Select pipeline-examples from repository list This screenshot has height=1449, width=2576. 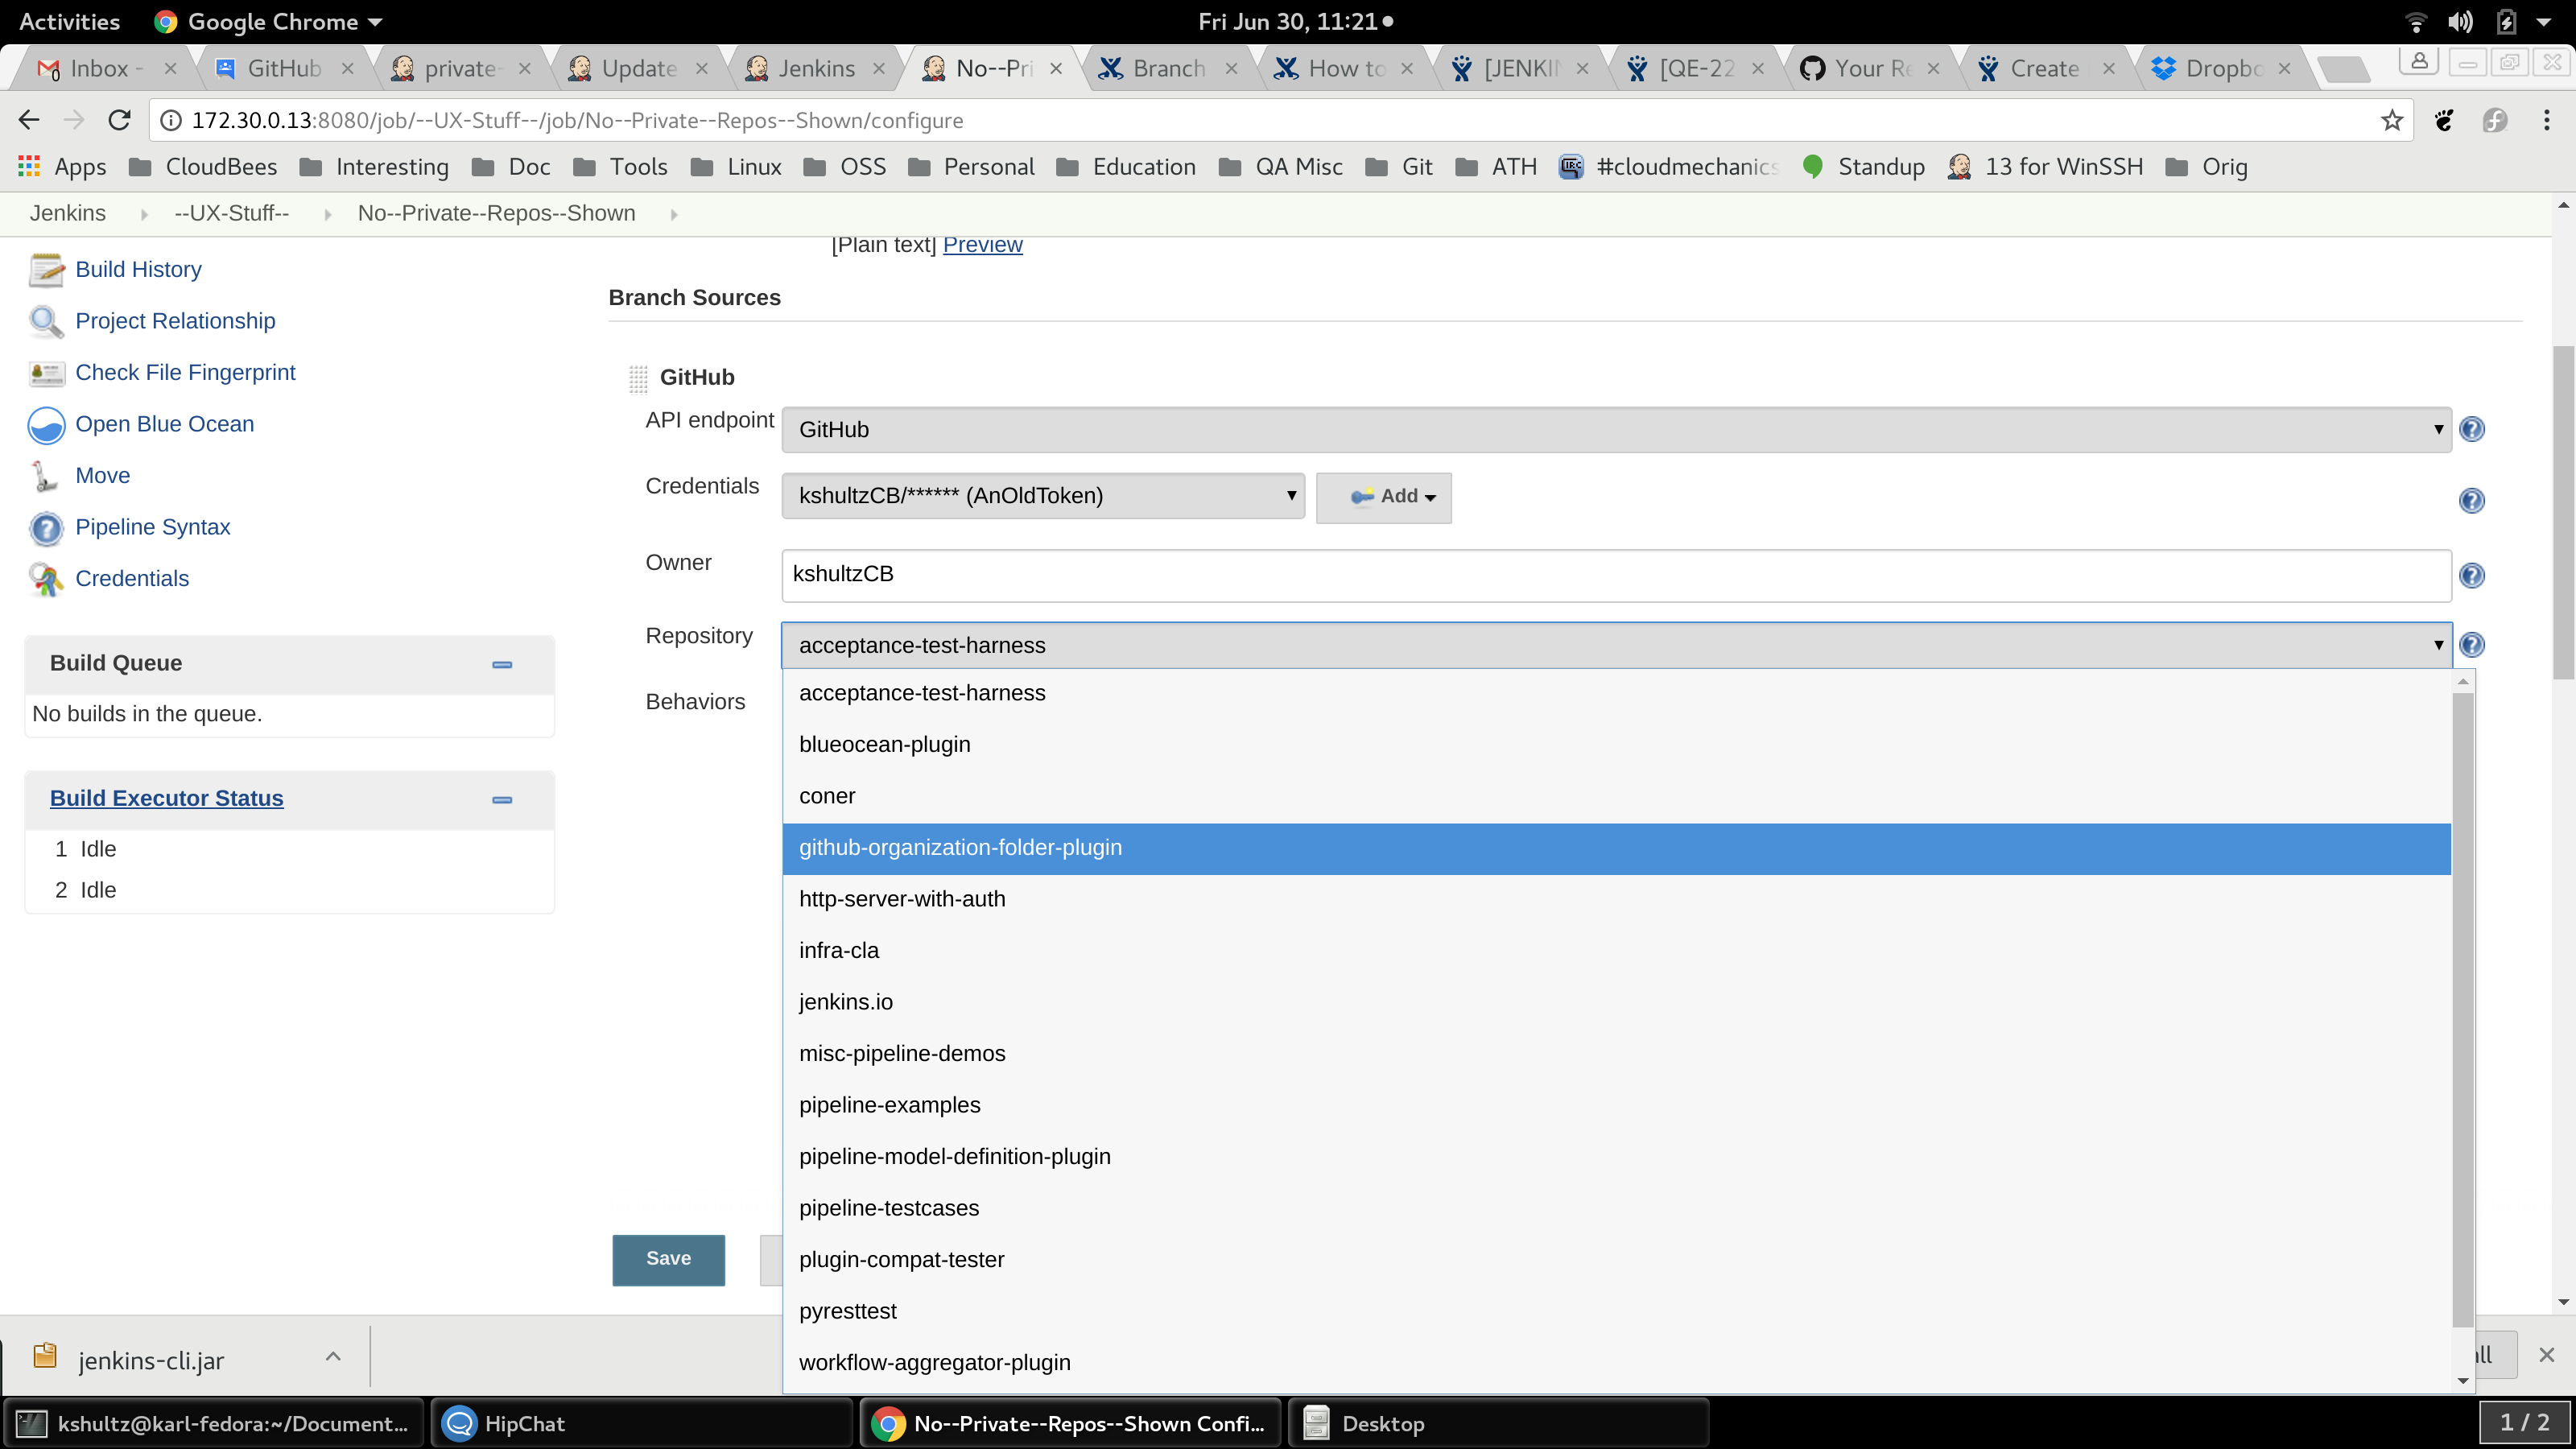click(x=889, y=1105)
